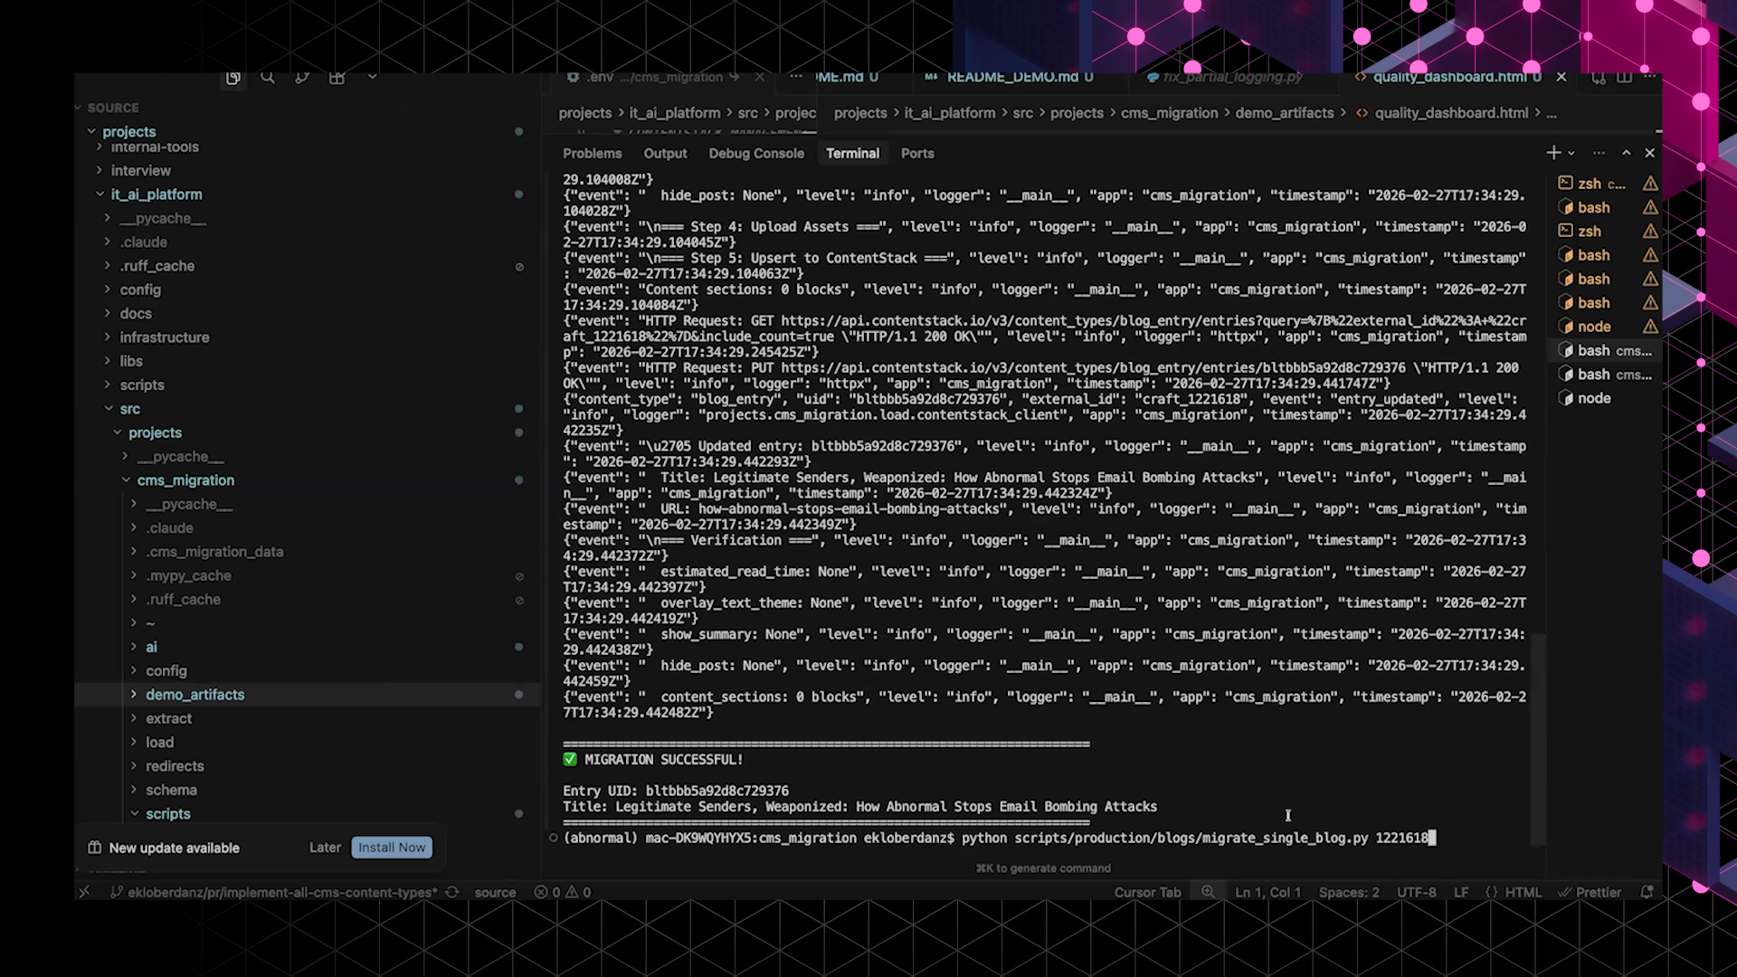Viewport: 1737px width, 977px height.
Task: Toggle Cursor Tab in the status bar
Action: 1147,892
